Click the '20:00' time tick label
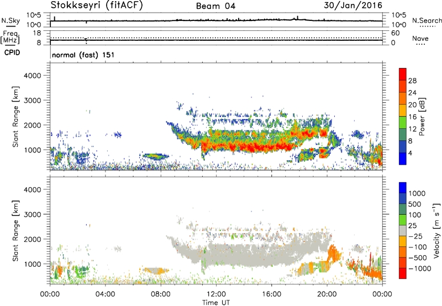Image resolution: width=442 pixels, height=306 pixels. (327, 294)
